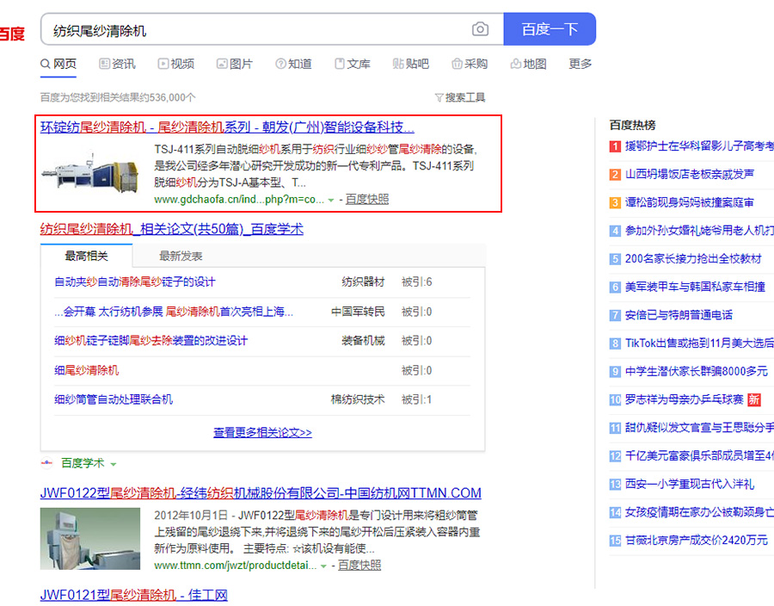Switch to the 资讯 tab

click(x=117, y=65)
